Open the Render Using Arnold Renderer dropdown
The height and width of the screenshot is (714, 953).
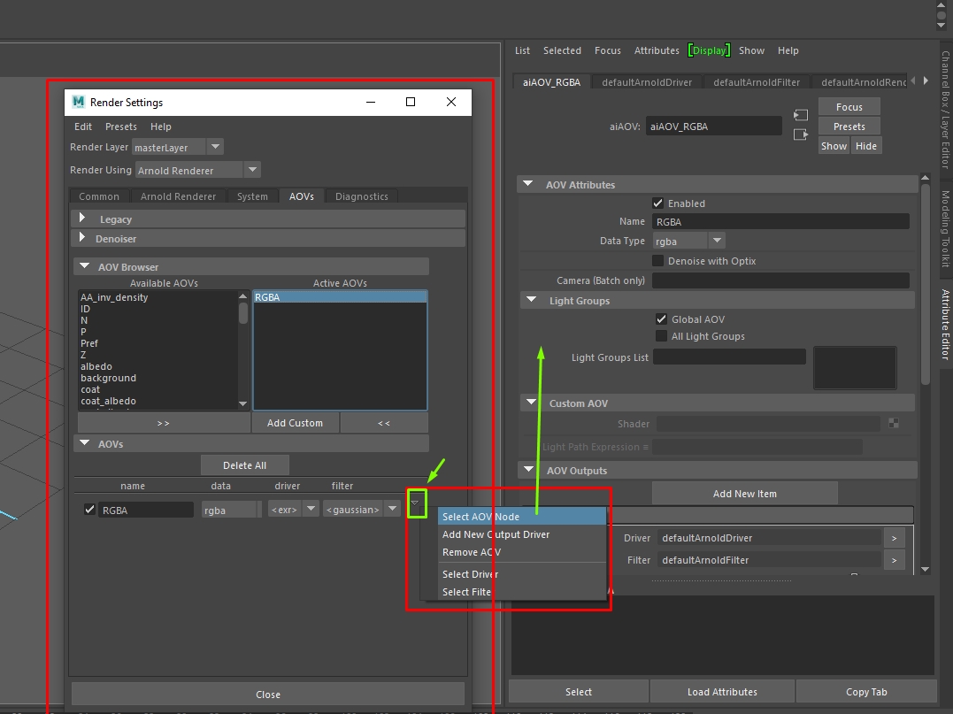point(252,170)
